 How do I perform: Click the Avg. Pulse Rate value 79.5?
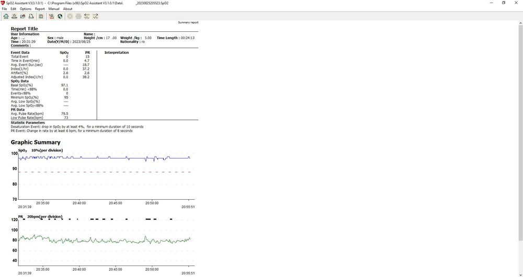coord(65,114)
